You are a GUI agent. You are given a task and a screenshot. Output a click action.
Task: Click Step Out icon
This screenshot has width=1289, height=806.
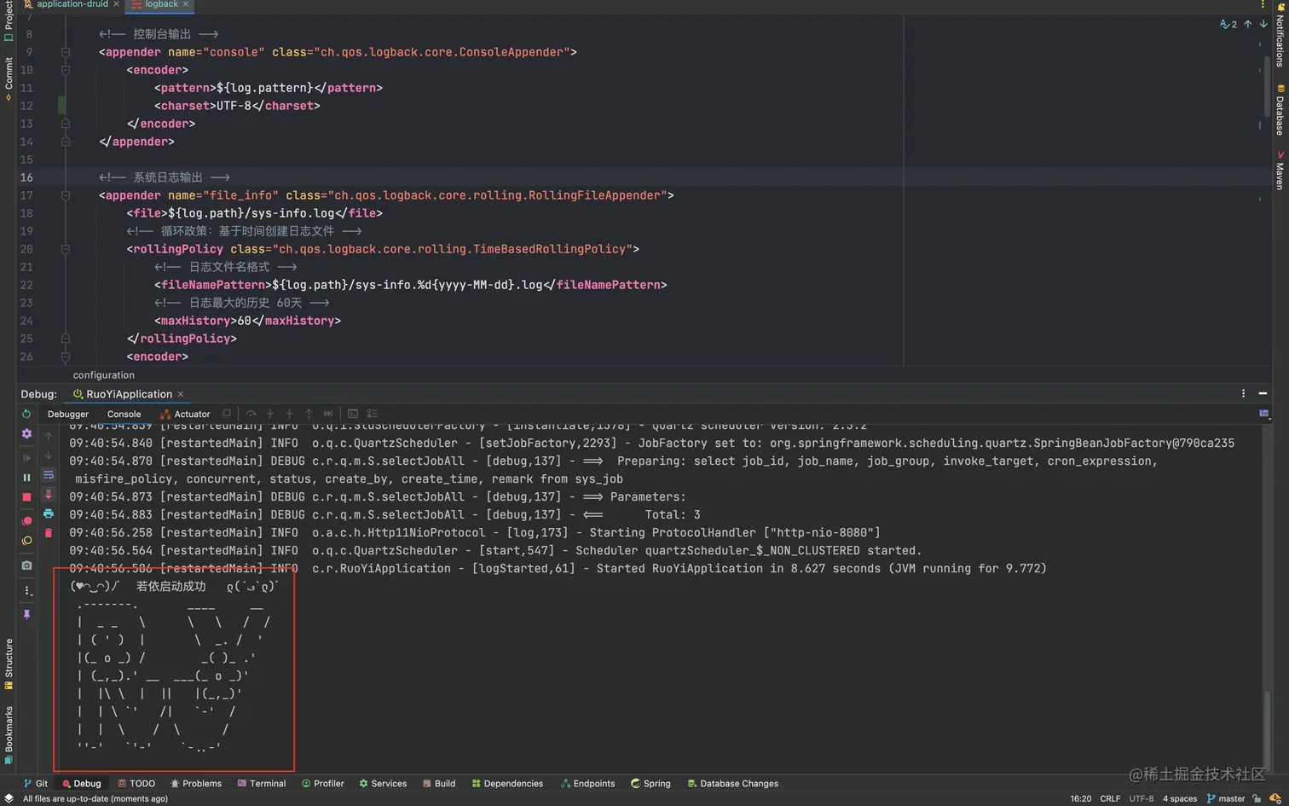click(x=309, y=414)
